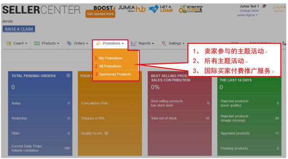Click the Today pending orders row
Screen dimensions: 288x159
[40, 103]
